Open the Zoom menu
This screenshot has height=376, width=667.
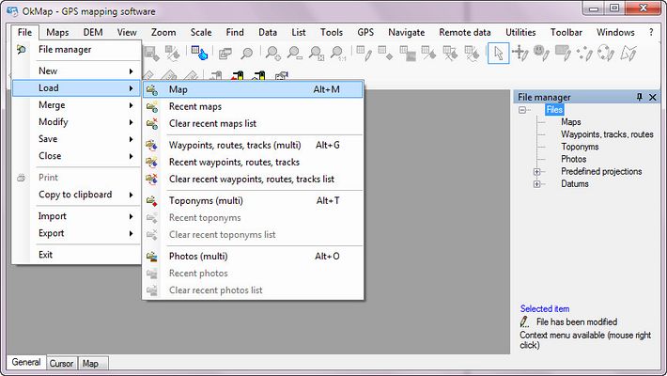coord(163,32)
